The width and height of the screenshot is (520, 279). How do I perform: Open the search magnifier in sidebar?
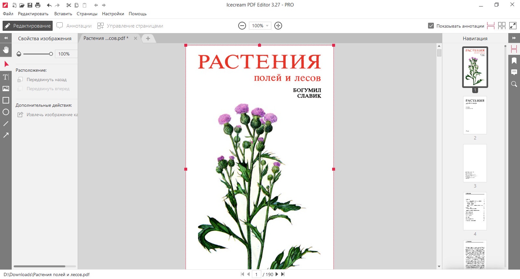coord(514,84)
